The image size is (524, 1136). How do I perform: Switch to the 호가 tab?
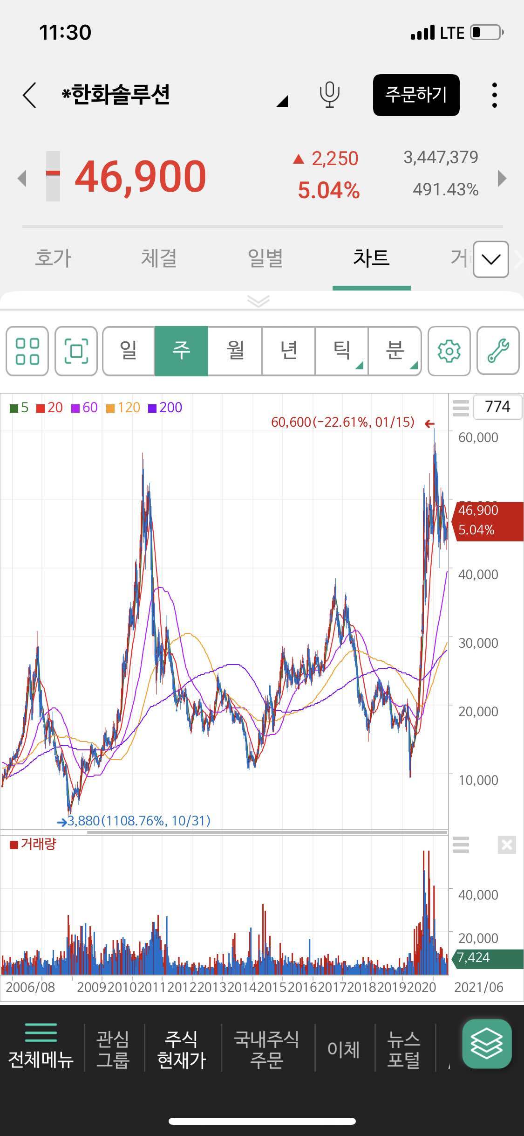tap(53, 258)
